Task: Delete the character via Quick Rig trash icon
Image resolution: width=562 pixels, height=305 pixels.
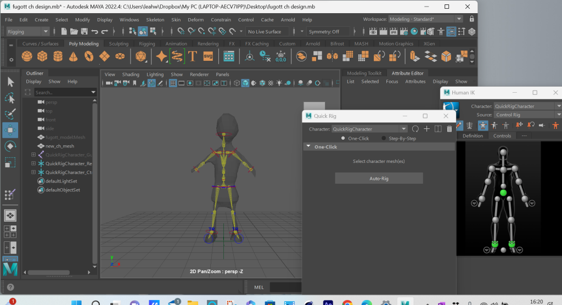Action: point(449,129)
